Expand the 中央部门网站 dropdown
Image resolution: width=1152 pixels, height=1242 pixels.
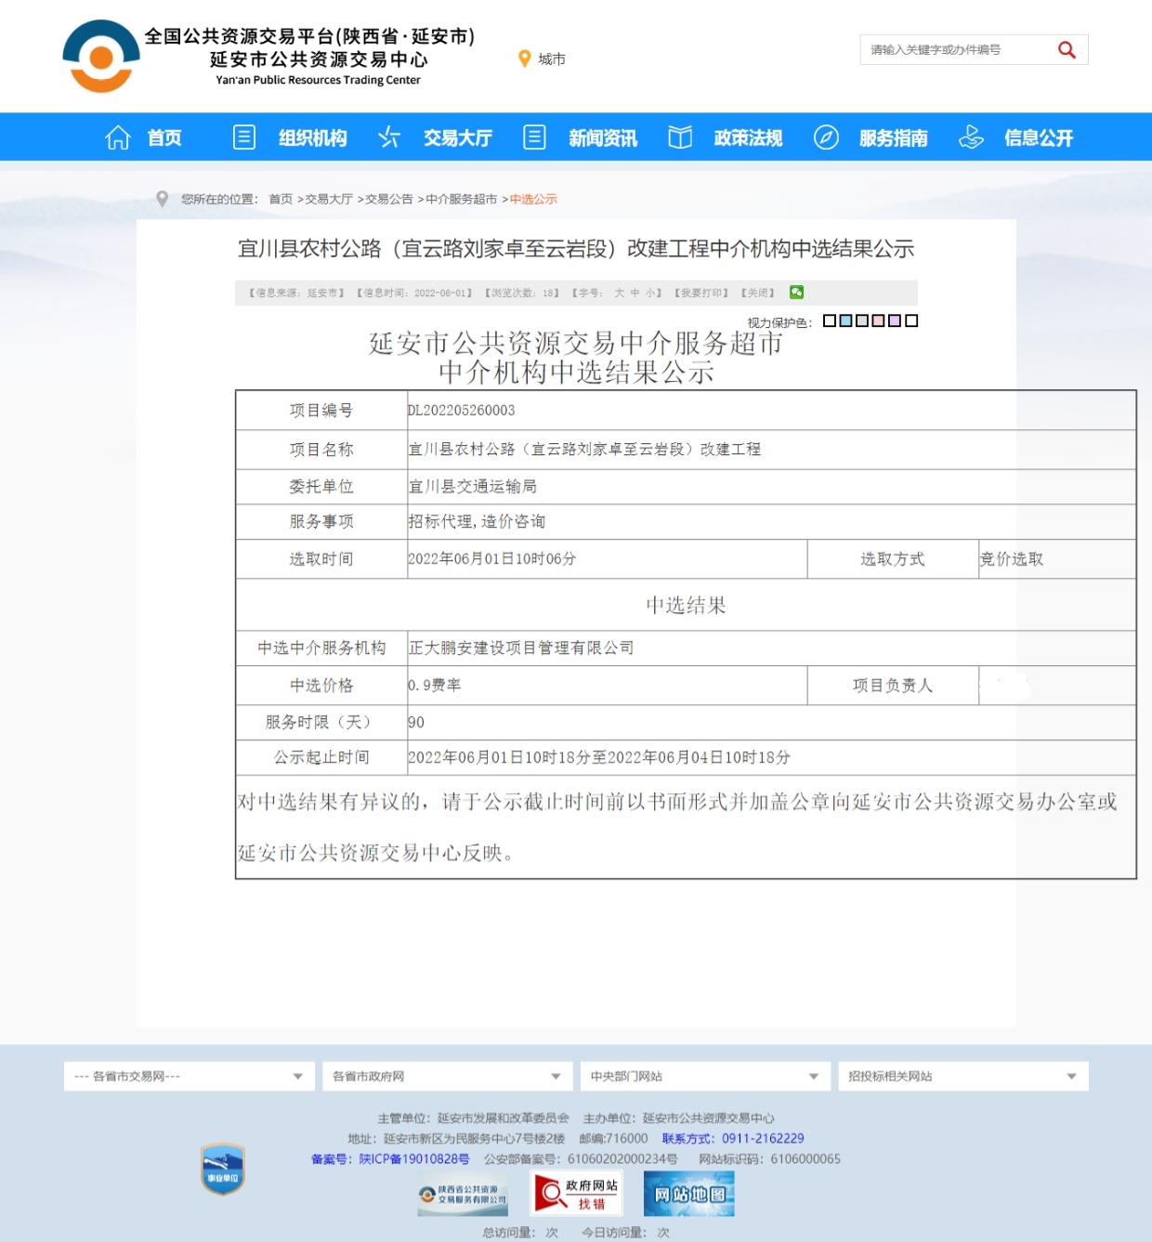tap(704, 1077)
